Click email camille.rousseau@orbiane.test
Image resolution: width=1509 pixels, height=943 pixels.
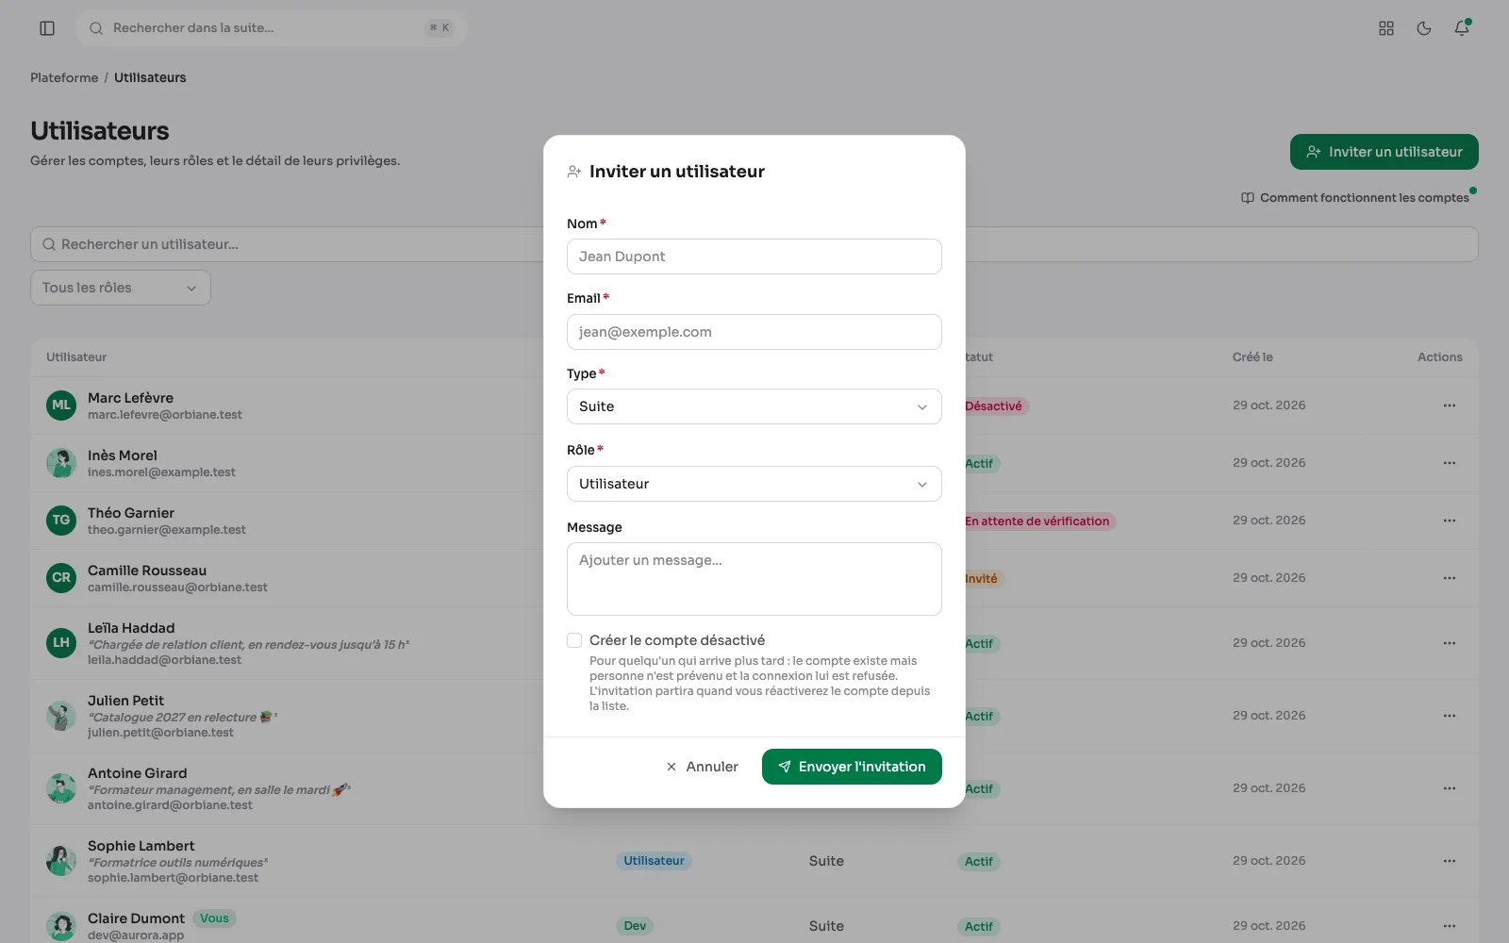point(177,587)
